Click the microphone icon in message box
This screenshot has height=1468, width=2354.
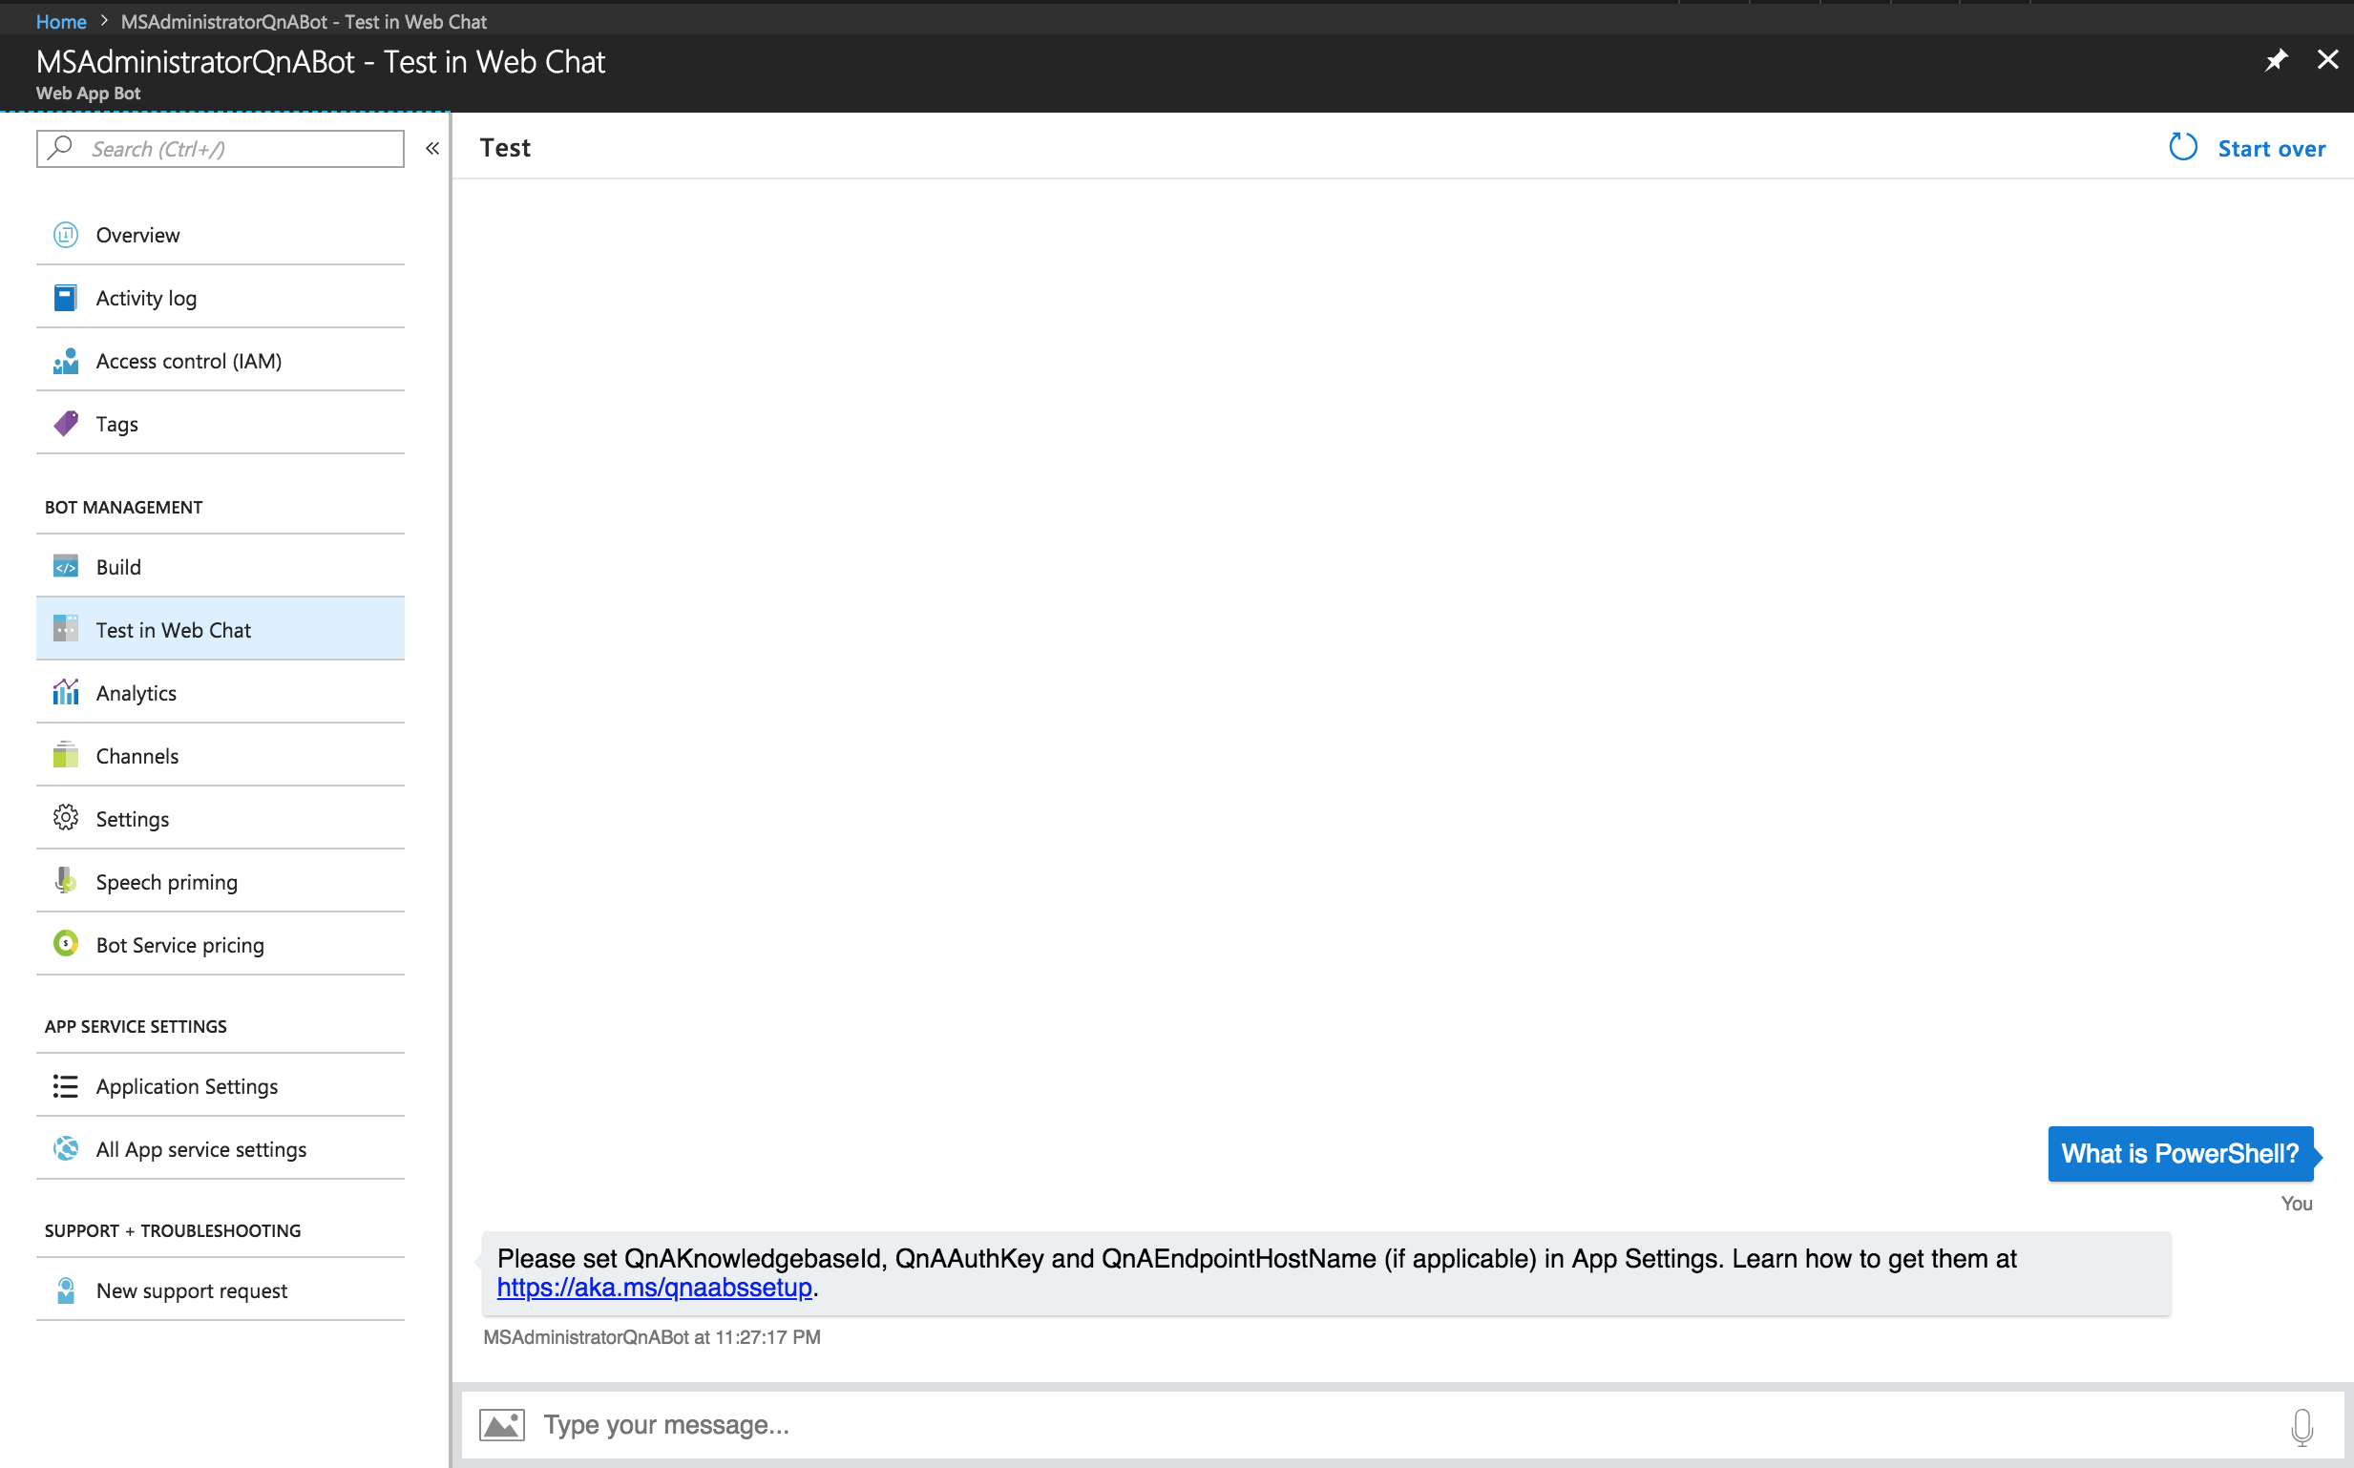click(2301, 1427)
